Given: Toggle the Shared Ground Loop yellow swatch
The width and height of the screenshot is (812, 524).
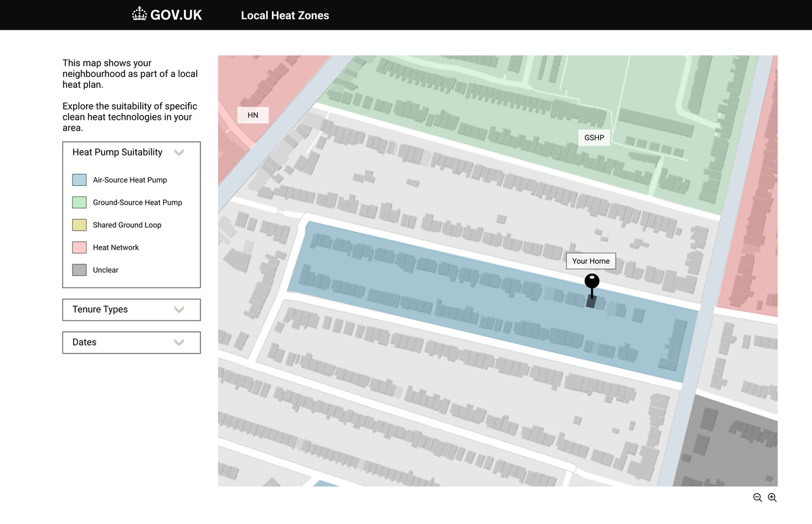Looking at the screenshot, I should coord(79,225).
